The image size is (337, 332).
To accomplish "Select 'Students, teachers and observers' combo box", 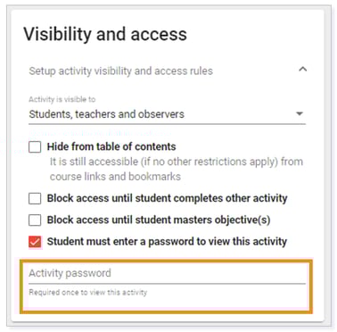I will coord(167,114).
